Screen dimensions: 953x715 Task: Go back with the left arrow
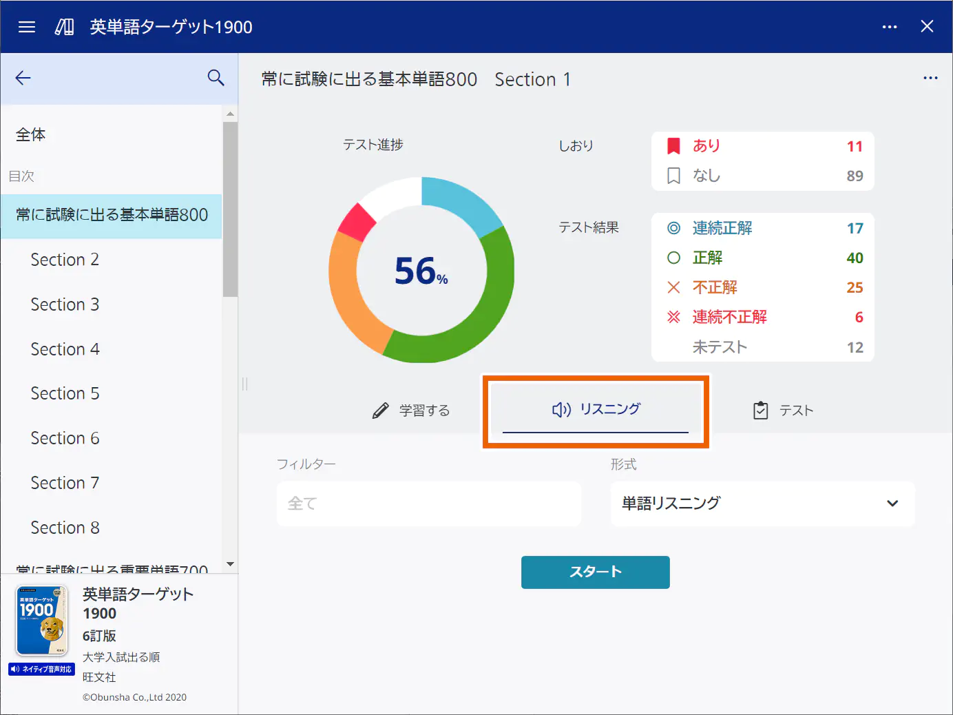click(23, 78)
